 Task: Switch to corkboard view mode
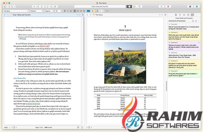(134, 6)
